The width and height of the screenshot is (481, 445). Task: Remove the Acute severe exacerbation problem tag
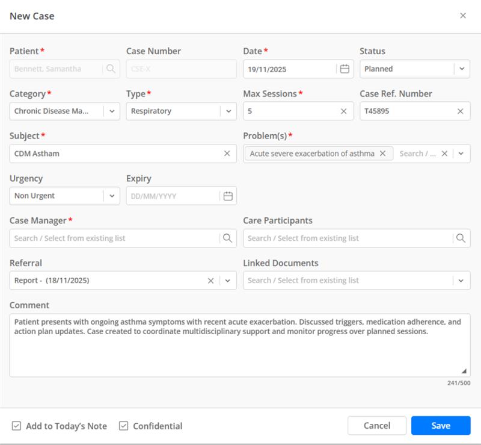pos(382,154)
